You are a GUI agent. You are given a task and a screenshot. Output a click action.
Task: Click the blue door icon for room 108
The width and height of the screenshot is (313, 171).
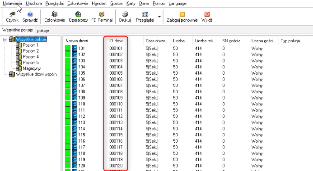(x=75, y=91)
